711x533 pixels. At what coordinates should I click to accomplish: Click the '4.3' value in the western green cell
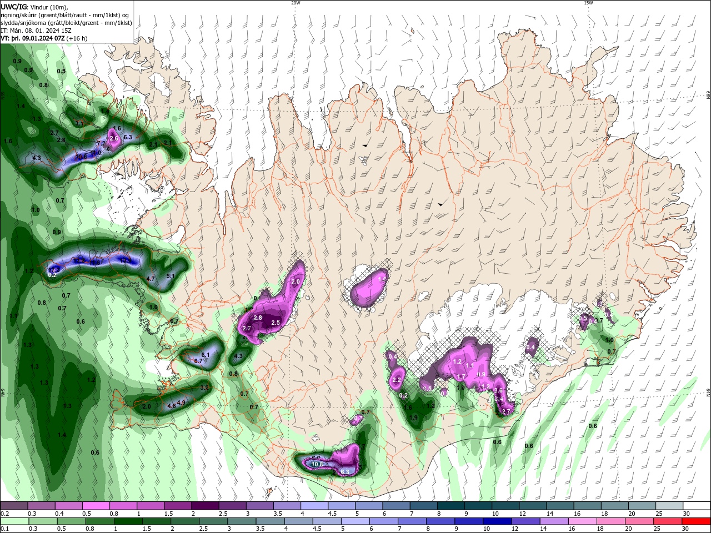click(239, 356)
